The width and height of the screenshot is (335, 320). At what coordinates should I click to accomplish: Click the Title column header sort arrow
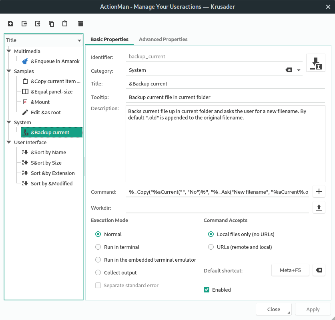(x=79, y=40)
